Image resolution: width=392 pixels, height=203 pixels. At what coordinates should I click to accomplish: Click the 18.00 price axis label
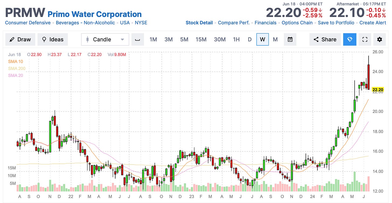[x=378, y=131]
